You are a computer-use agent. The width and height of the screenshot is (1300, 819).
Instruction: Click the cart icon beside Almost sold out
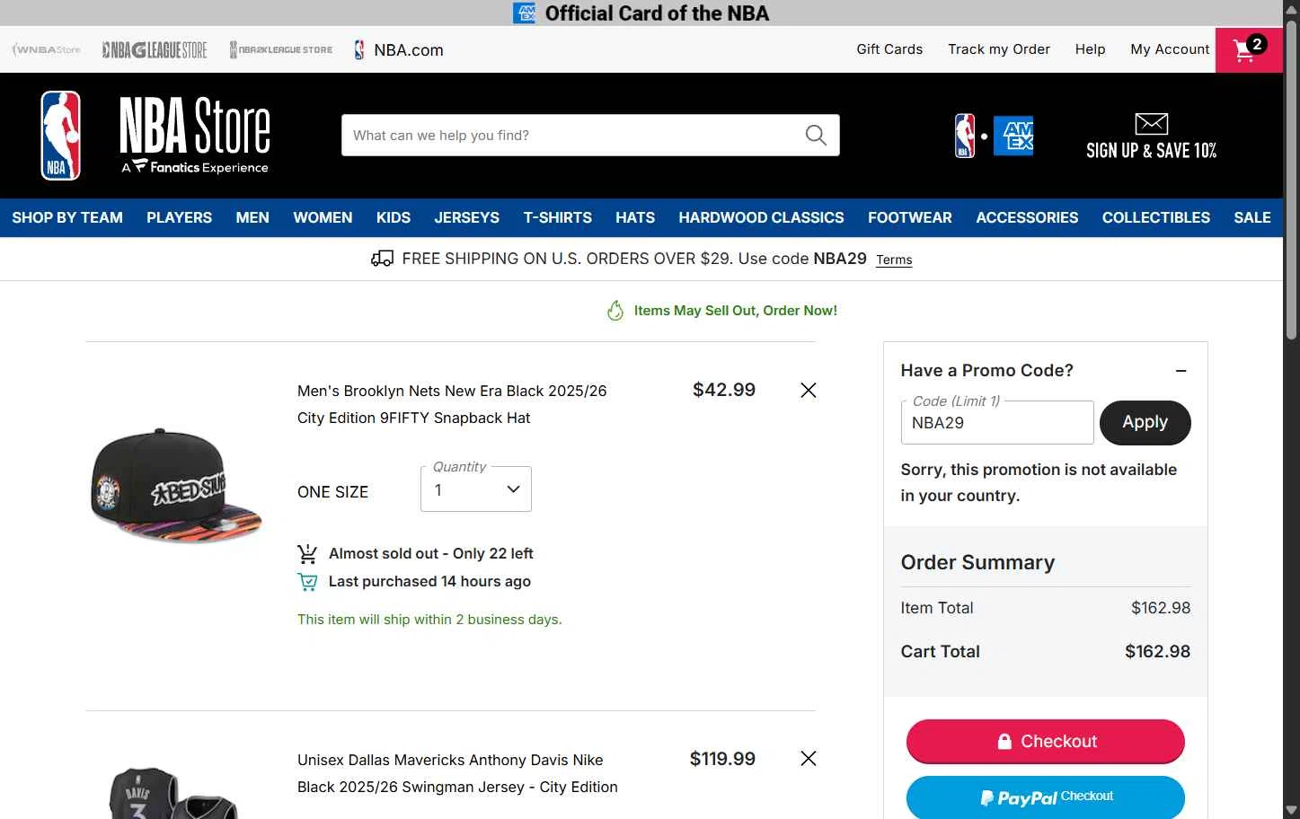(x=307, y=553)
